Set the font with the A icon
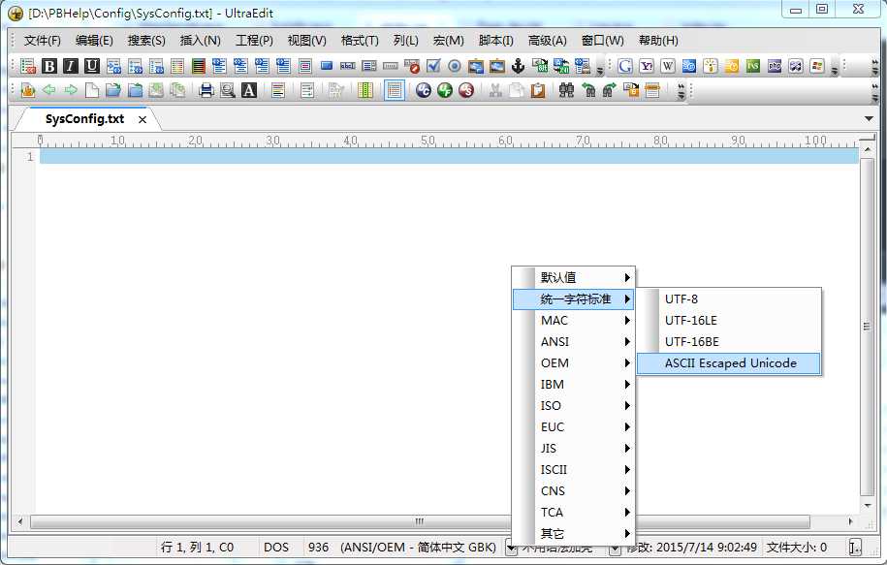Viewport: 887px width, 565px height. (249, 90)
